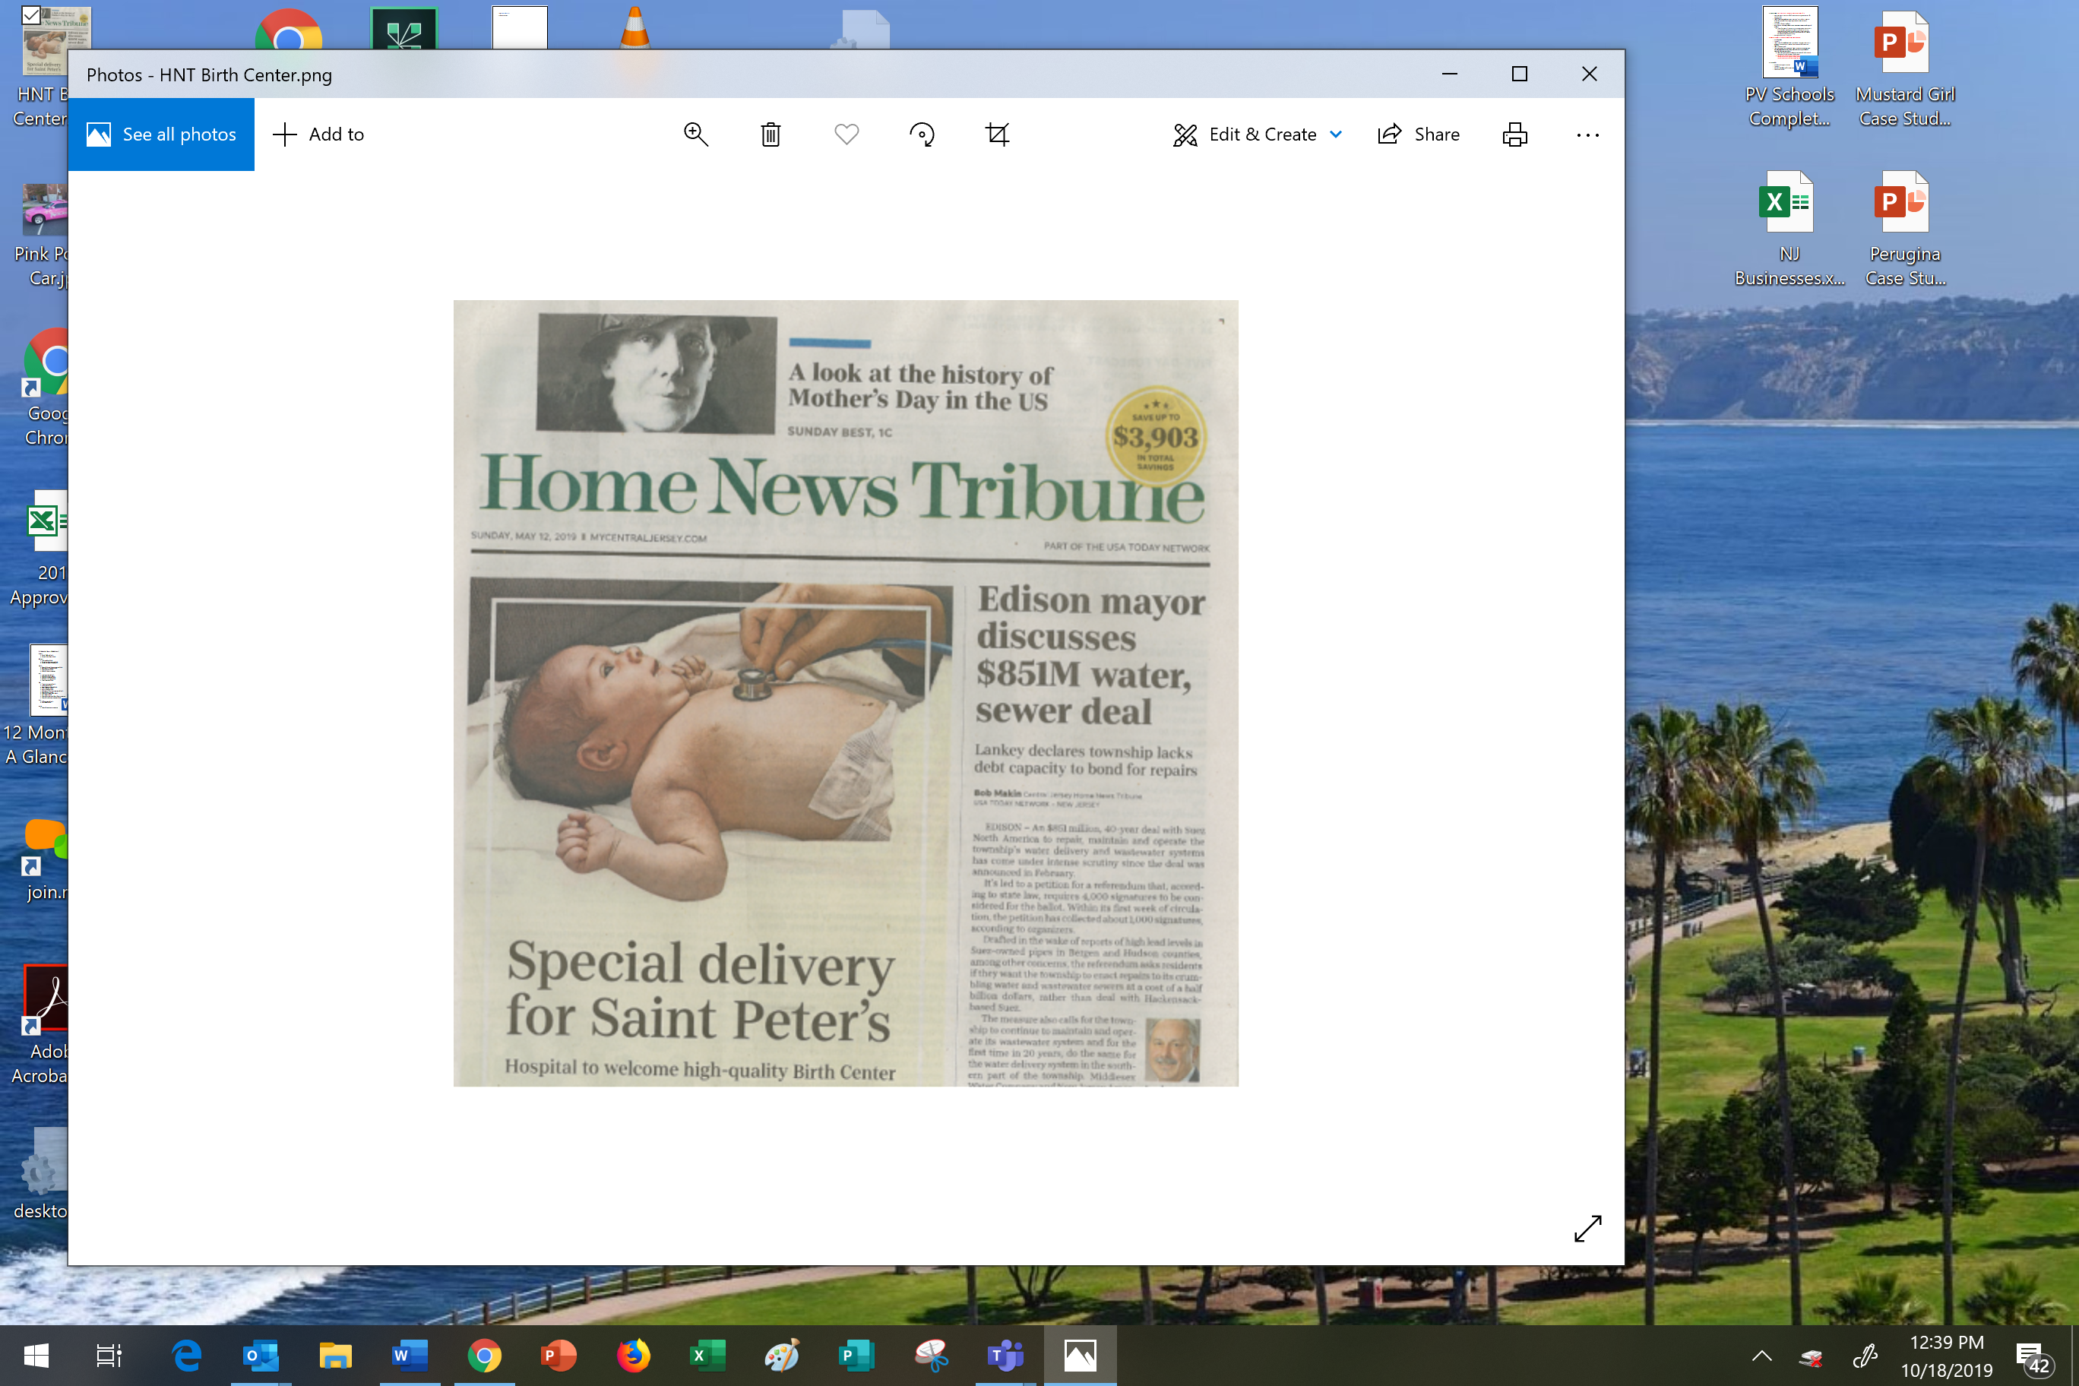Enter full screen with the diagonal arrows icon
Image resolution: width=2079 pixels, height=1386 pixels.
click(x=1587, y=1228)
